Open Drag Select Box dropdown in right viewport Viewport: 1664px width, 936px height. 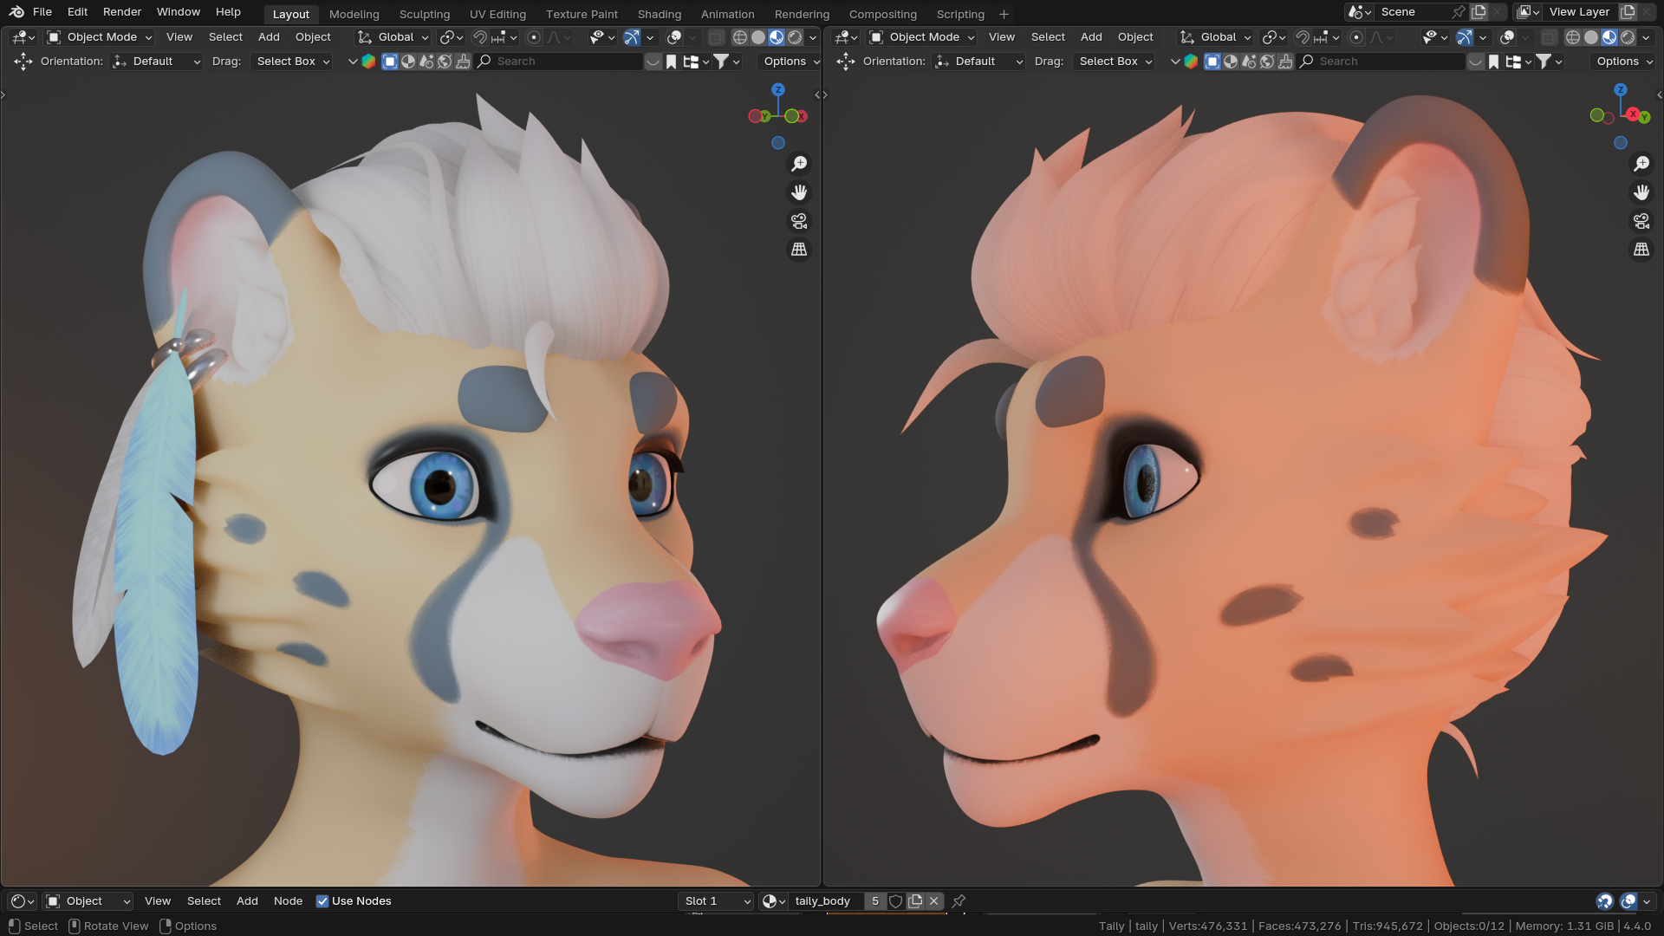click(1115, 62)
